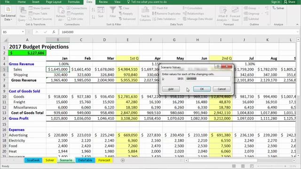The height and width of the screenshot is (169, 301).
Task: Open Get External Data menu
Action: (x=8, y=14)
